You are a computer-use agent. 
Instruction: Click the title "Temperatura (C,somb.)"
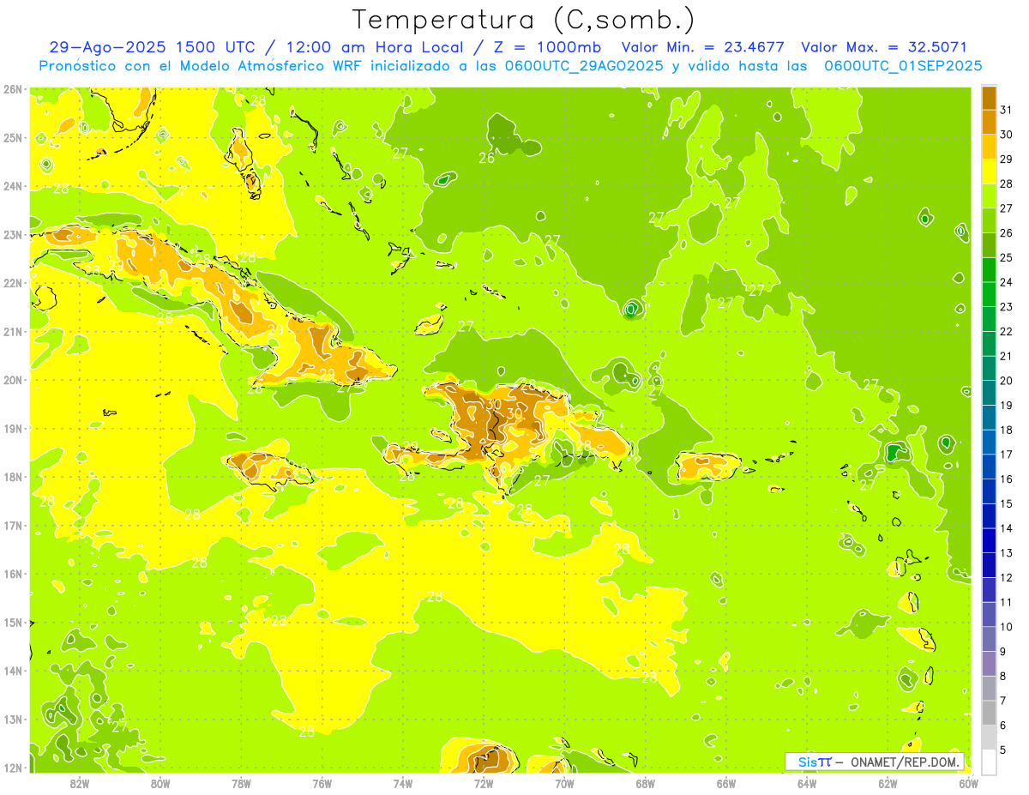coord(524,20)
